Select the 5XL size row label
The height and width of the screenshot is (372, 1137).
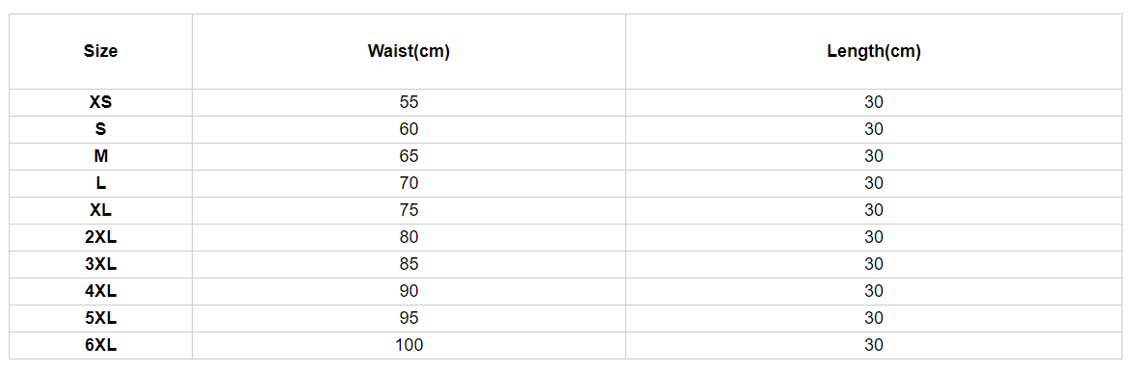[x=101, y=318]
